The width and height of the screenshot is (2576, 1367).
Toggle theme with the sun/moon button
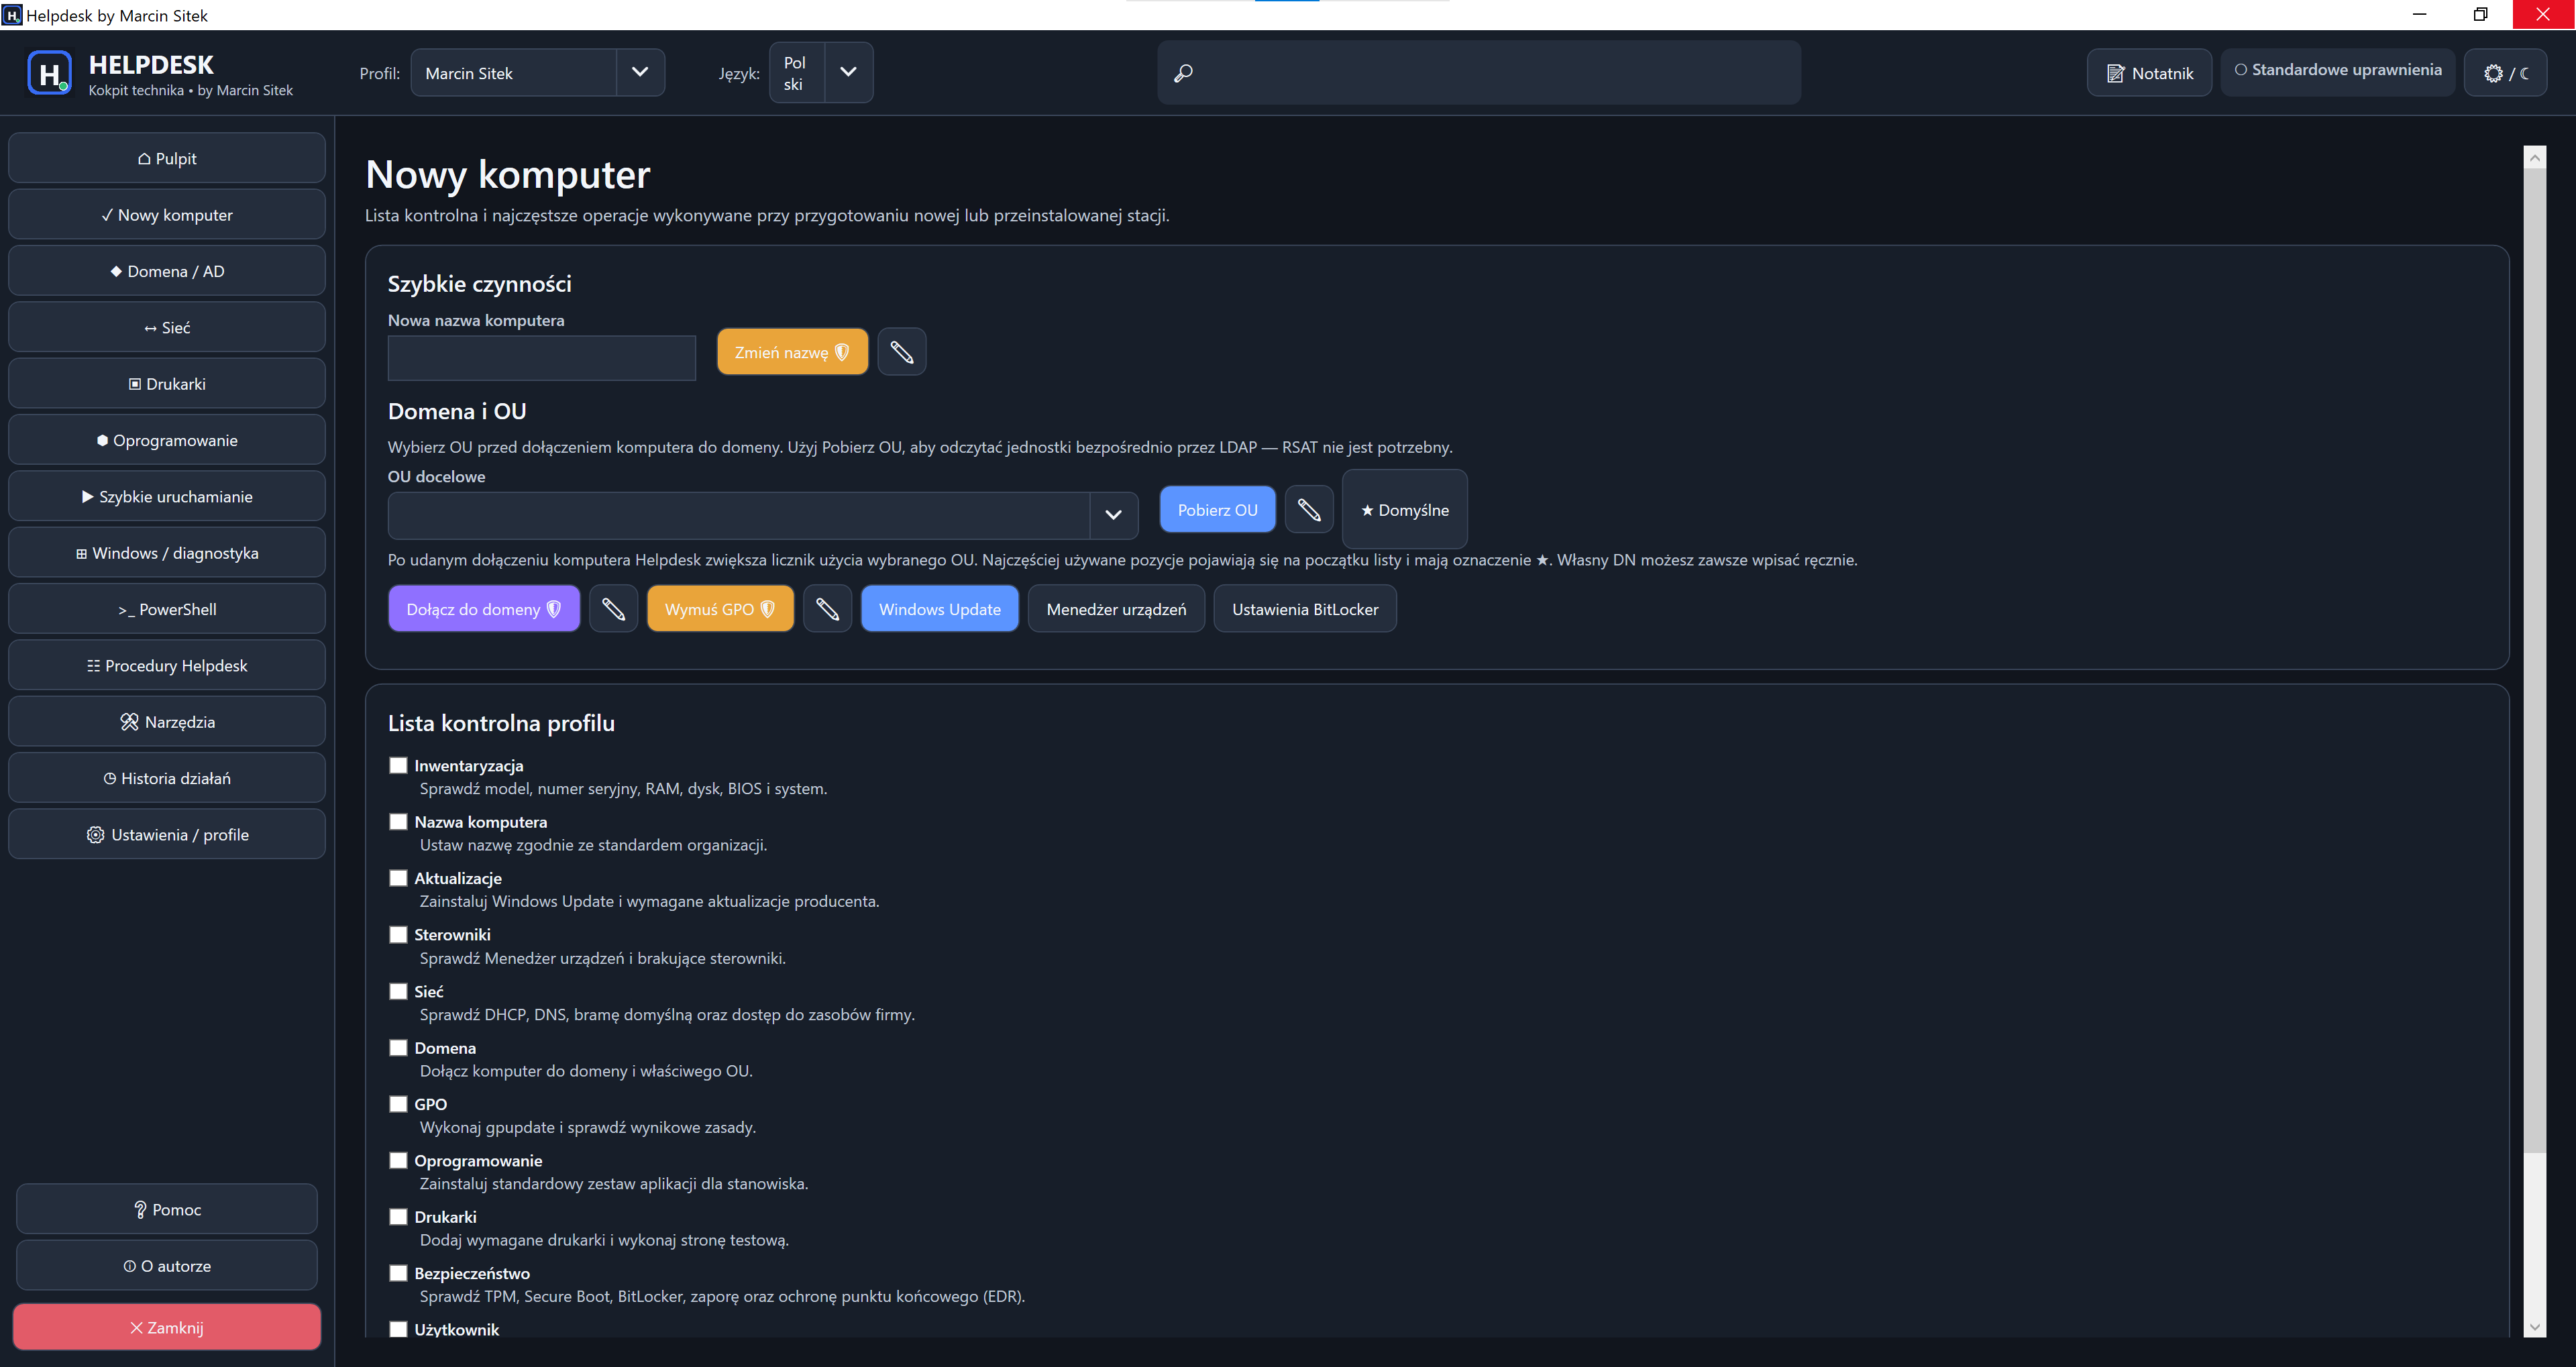[2505, 73]
